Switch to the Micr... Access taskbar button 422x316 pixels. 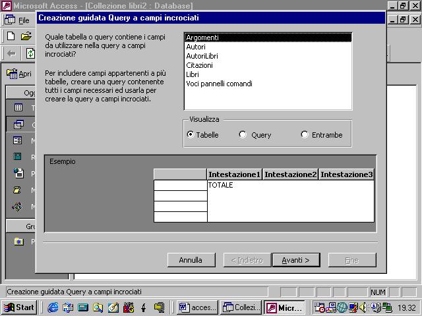click(x=284, y=307)
